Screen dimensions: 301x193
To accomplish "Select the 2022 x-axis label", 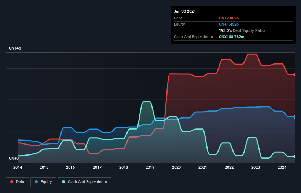I will click(x=229, y=167).
